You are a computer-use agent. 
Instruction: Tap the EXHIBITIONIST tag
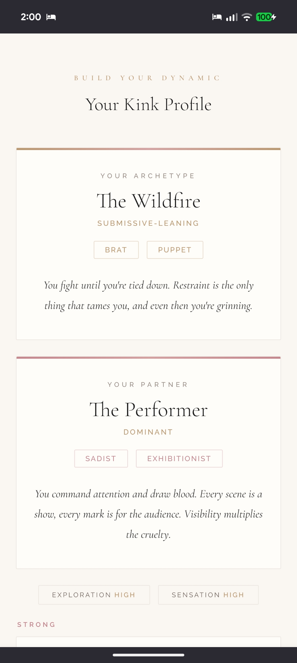(x=179, y=458)
